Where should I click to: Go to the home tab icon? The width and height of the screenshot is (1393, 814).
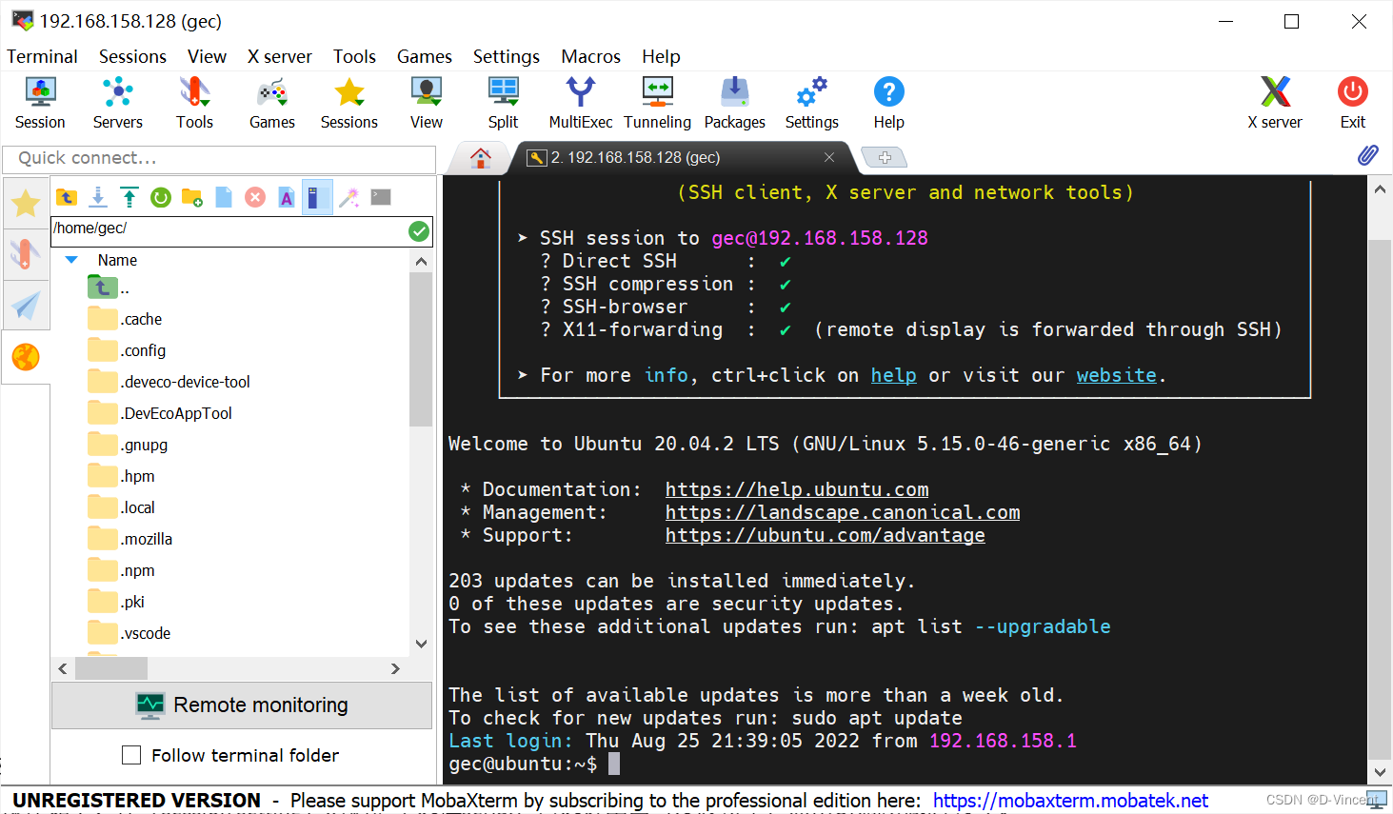[481, 158]
